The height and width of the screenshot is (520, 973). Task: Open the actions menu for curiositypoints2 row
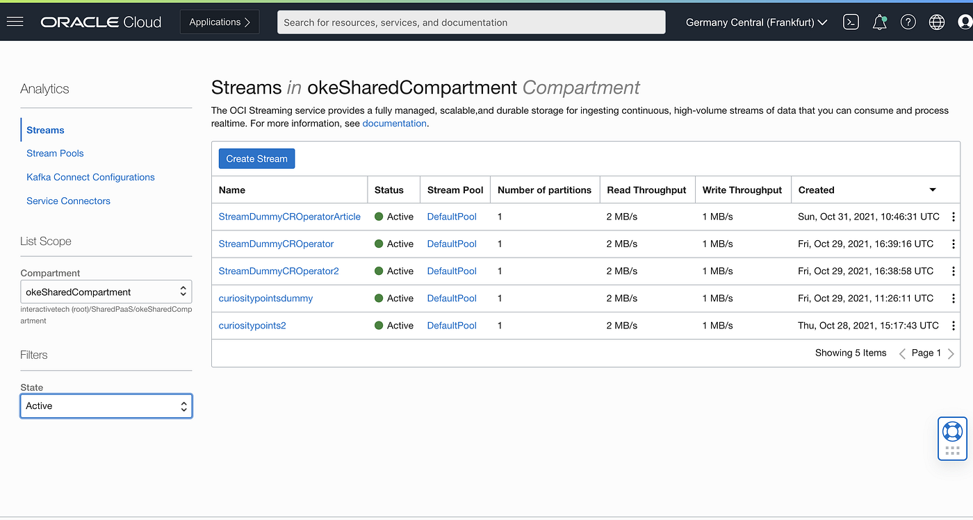coord(954,326)
